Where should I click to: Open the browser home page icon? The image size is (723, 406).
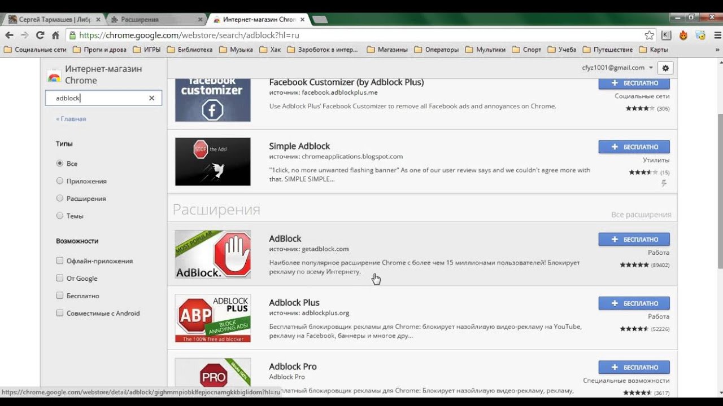point(55,35)
